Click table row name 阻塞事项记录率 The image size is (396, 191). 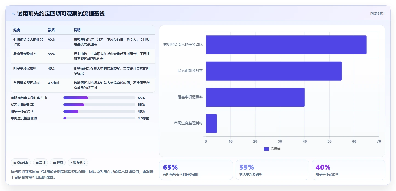click(25, 69)
